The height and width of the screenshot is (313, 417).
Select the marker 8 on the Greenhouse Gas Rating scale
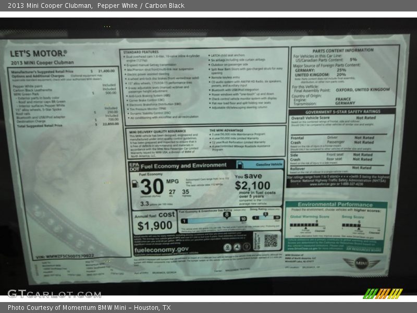coord(227,215)
